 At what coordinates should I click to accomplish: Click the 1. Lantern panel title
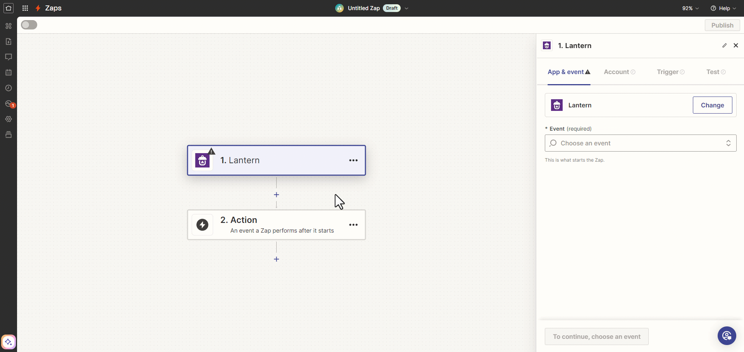(x=575, y=46)
